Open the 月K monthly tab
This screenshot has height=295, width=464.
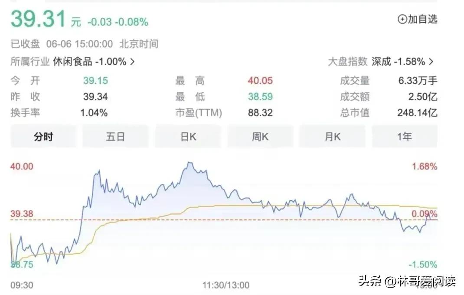[x=332, y=136]
